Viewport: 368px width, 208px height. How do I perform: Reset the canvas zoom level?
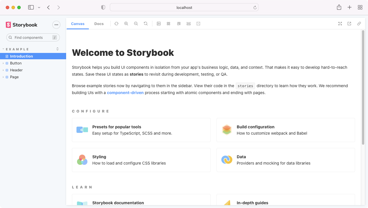point(145,24)
